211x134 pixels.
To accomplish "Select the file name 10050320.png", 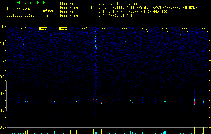I will coord(19,9).
